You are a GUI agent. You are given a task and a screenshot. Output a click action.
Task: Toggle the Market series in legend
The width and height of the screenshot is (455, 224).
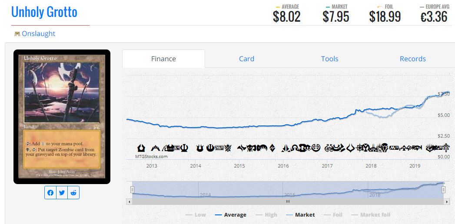pos(300,215)
